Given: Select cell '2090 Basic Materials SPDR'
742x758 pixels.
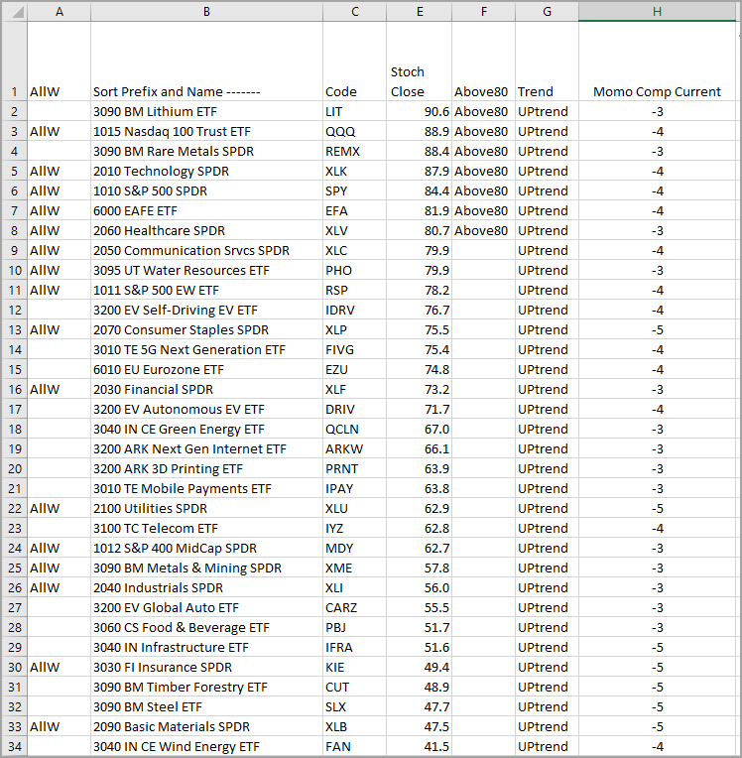Looking at the screenshot, I should (206, 726).
